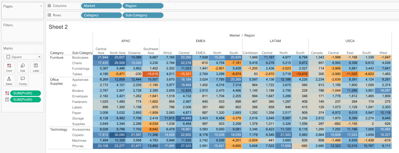Click the color dots icon beside SUM(Profit)
The width and height of the screenshot is (399, 153).
[x=7, y=93]
